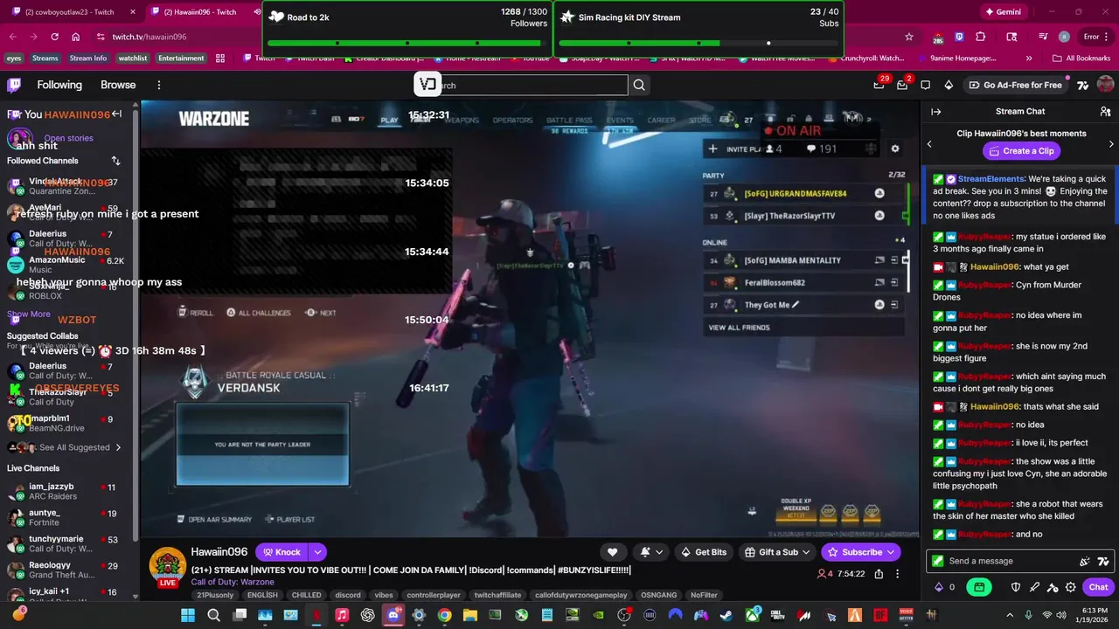Open the watchlist bookmark folder
This screenshot has height=629, width=1119.
click(133, 59)
